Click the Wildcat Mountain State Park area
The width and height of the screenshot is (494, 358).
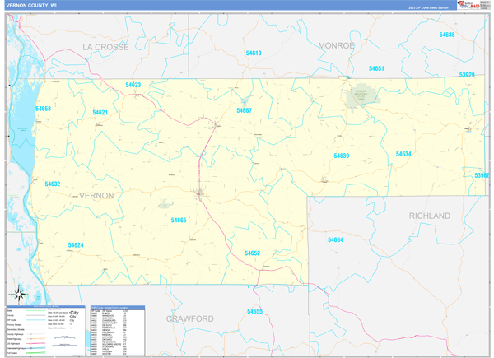pos(361,95)
